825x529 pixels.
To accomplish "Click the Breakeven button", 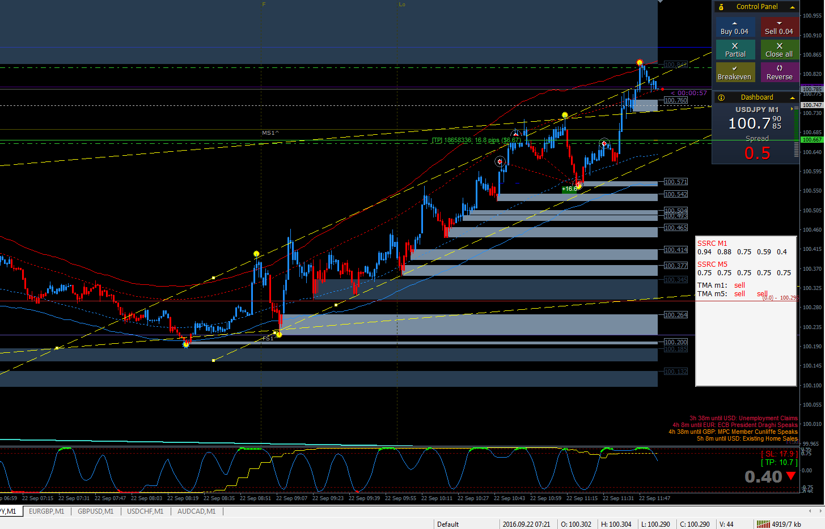I will tap(735, 72).
